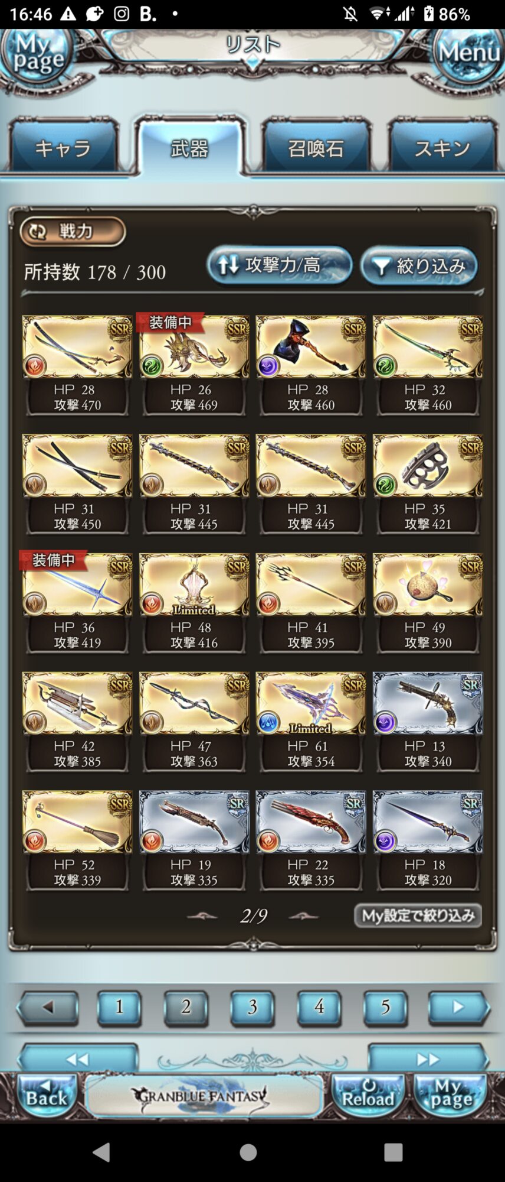This screenshot has height=1182, width=505.
Task: Select the Limited shell weapon with attack 416
Action: [x=194, y=603]
